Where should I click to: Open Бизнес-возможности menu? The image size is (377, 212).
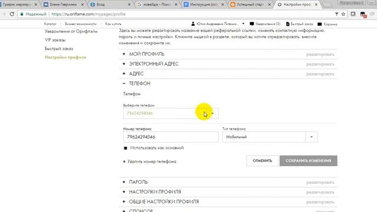pyautogui.click(x=81, y=24)
